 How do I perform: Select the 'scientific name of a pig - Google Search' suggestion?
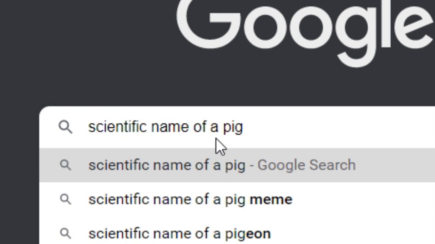click(237, 165)
